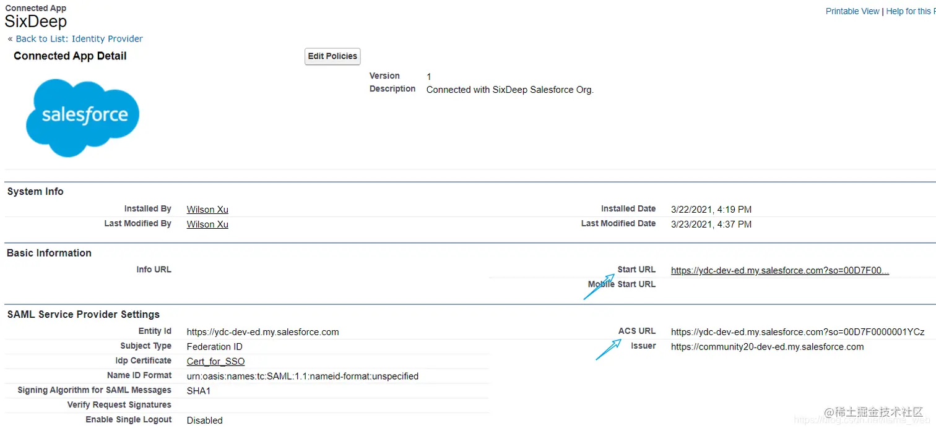Click the Version label
Screen dimensions: 936x431
tap(384, 76)
